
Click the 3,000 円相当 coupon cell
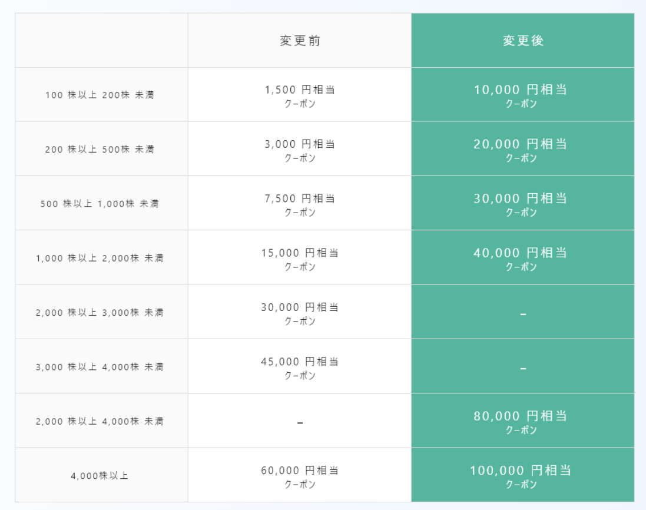tap(300, 150)
